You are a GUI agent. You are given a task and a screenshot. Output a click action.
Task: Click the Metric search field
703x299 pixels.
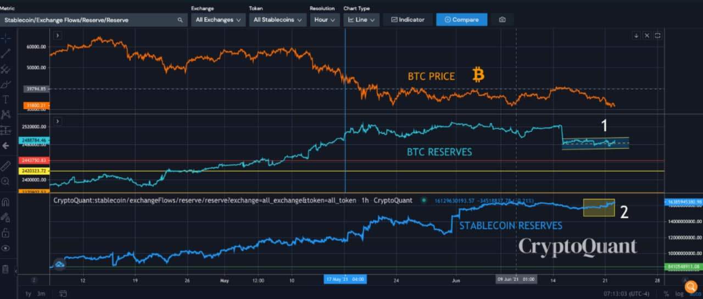(93, 20)
